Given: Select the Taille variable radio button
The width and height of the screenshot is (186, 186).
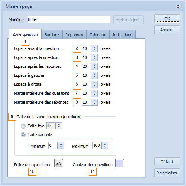Looking at the screenshot, I should (x=23, y=135).
